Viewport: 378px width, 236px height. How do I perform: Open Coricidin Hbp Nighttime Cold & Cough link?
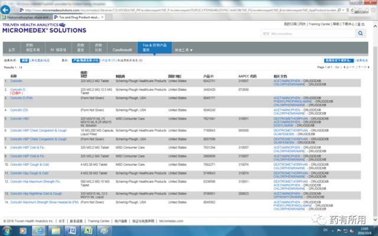click(36, 194)
